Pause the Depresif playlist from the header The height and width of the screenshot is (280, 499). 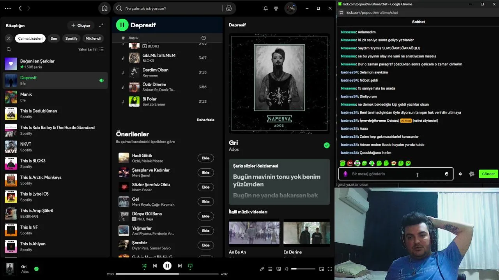point(122,25)
